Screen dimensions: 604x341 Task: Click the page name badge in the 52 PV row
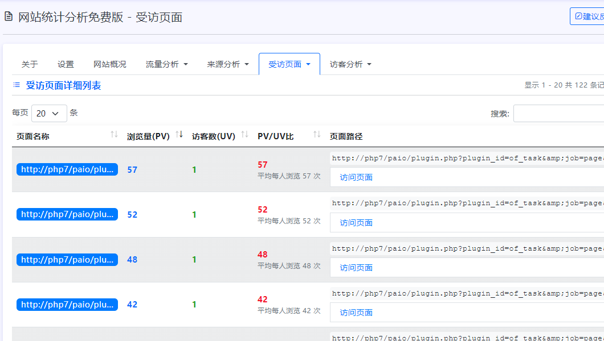[x=67, y=214]
